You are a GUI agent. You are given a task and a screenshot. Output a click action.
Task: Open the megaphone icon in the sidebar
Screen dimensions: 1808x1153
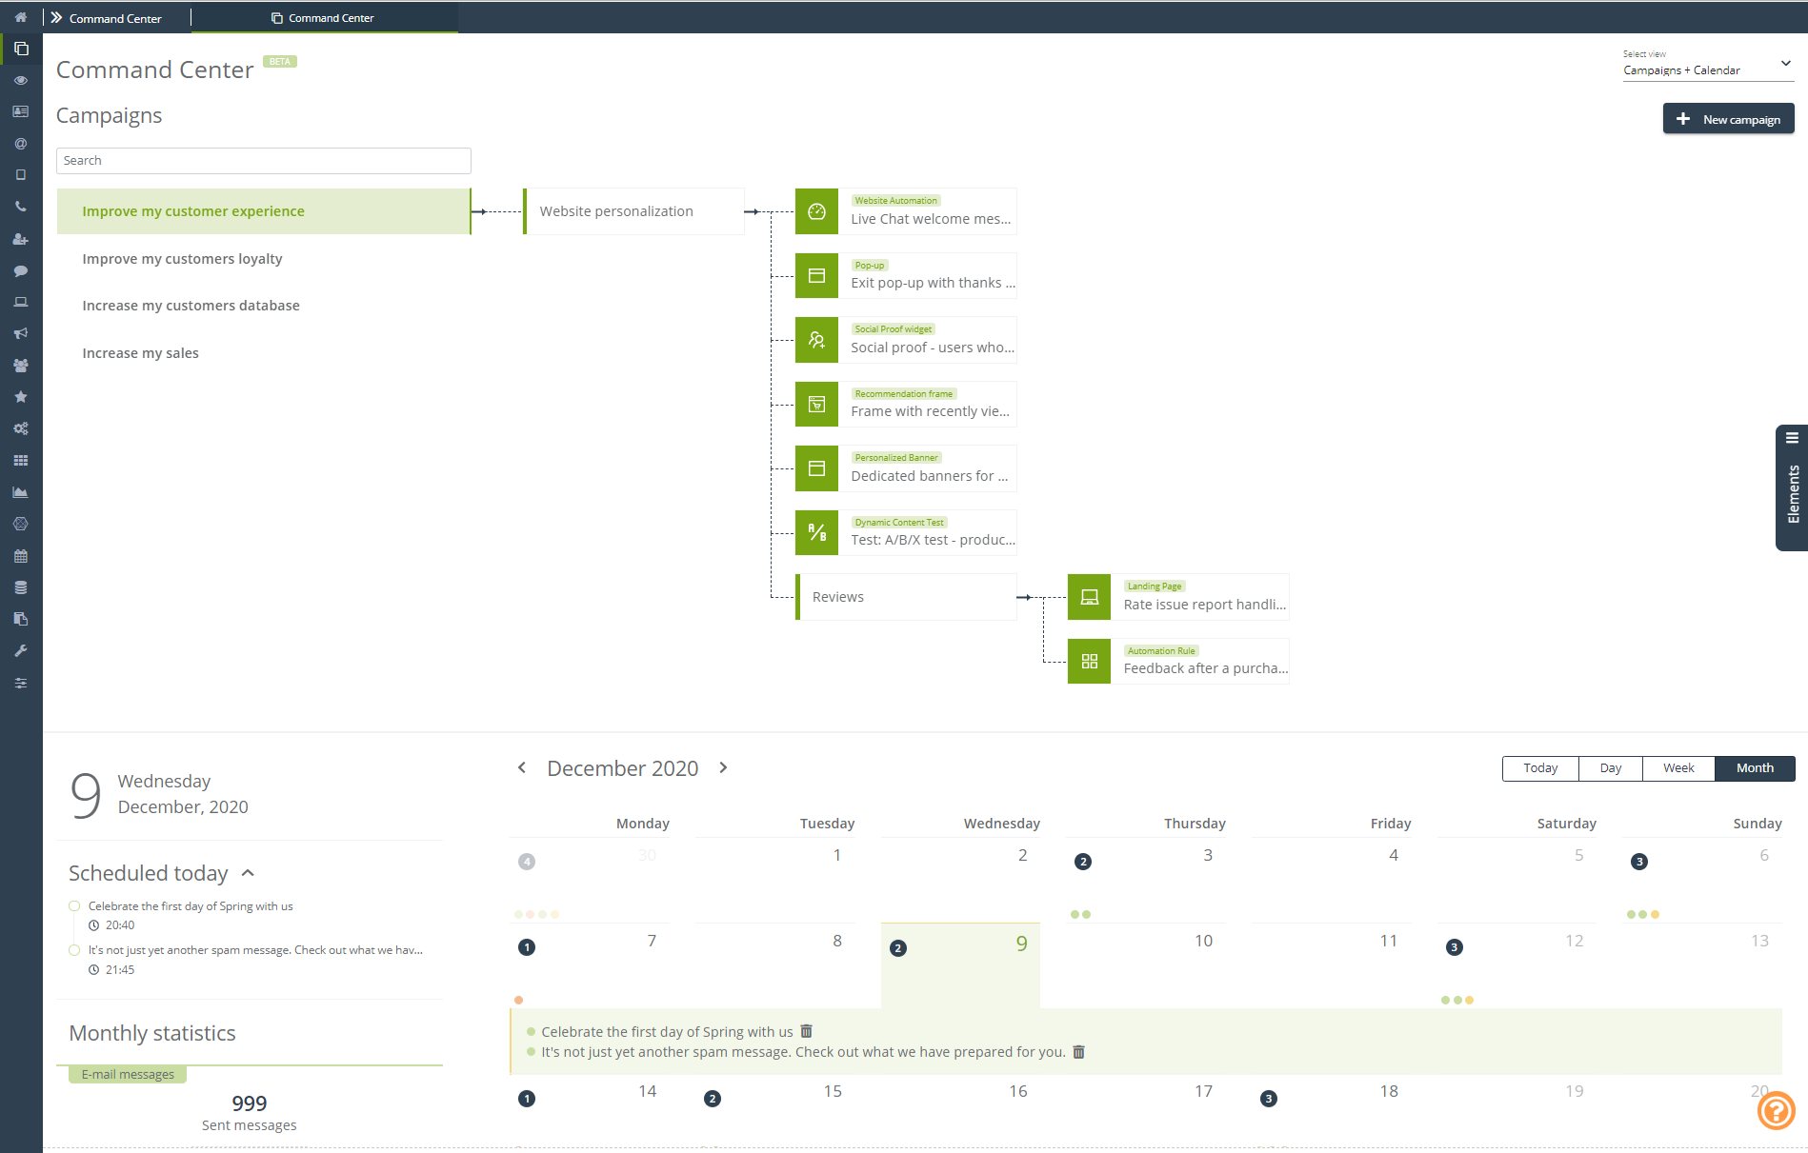click(x=21, y=333)
